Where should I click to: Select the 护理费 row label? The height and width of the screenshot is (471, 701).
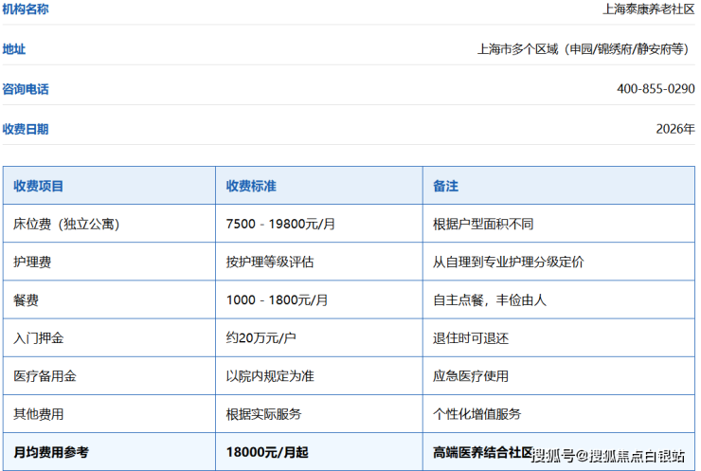coord(32,262)
